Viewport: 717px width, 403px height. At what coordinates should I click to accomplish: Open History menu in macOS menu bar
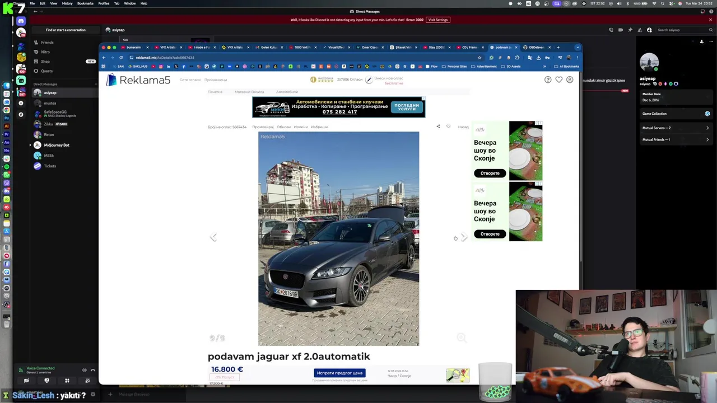coord(67,3)
